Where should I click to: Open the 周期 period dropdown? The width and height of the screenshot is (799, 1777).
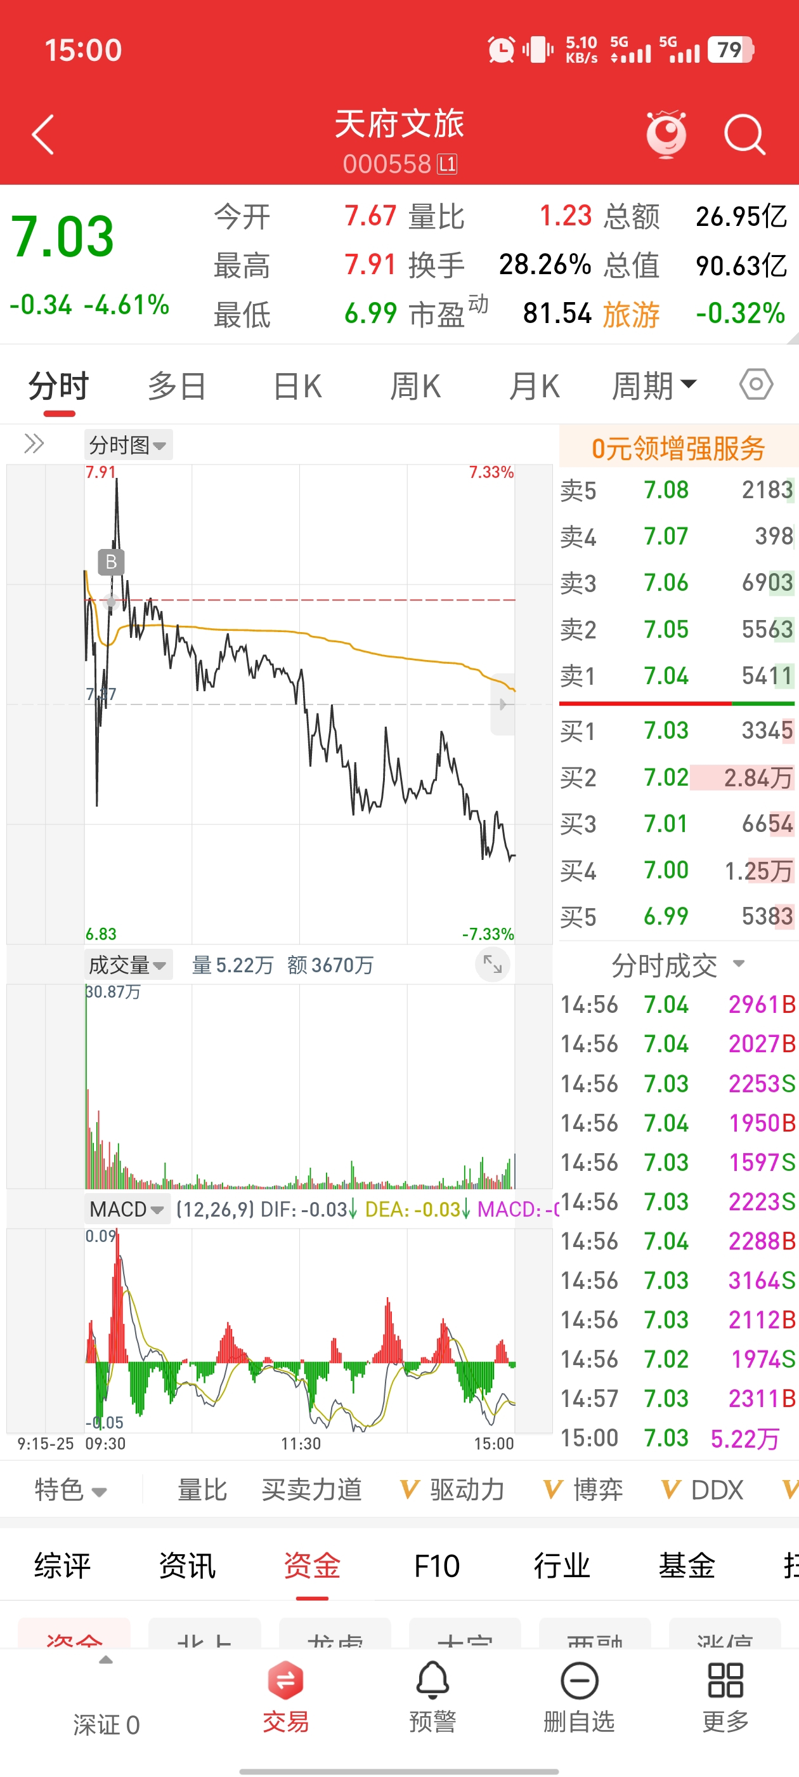[x=654, y=385]
